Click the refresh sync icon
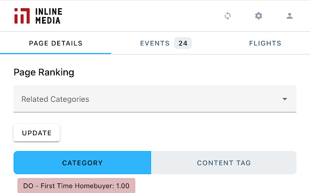The height and width of the screenshot is (193, 310). 228,16
